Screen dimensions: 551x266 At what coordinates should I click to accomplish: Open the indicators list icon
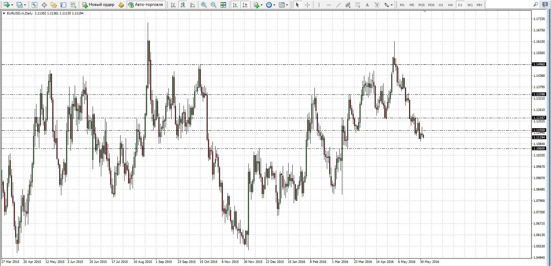[256, 5]
